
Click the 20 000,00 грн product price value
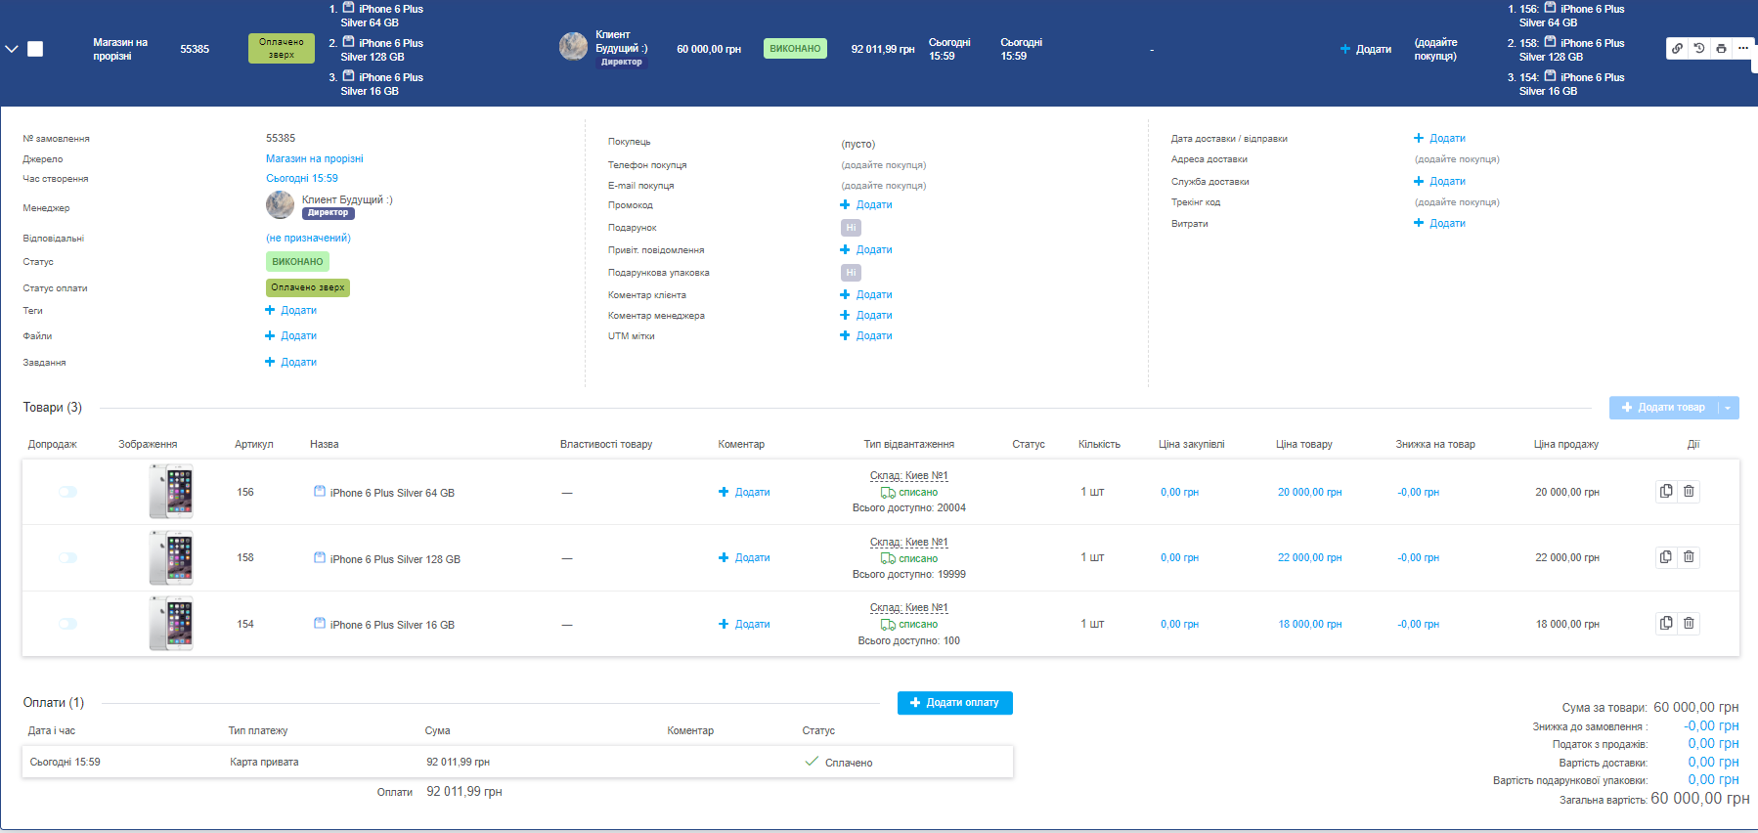(x=1309, y=493)
